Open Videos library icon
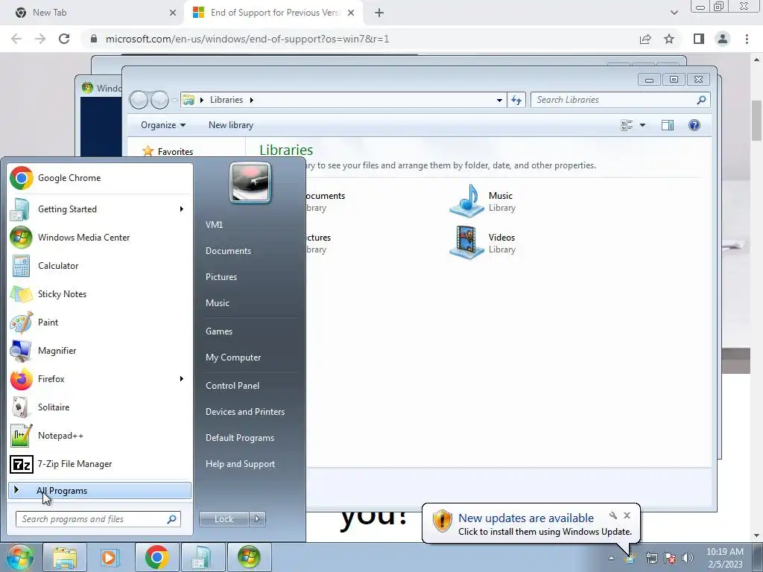The height and width of the screenshot is (572, 763). [466, 243]
